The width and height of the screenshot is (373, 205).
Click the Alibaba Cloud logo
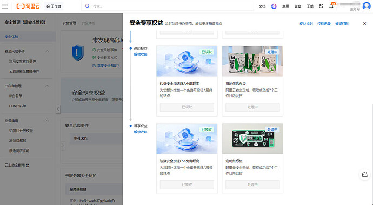coord(28,6)
